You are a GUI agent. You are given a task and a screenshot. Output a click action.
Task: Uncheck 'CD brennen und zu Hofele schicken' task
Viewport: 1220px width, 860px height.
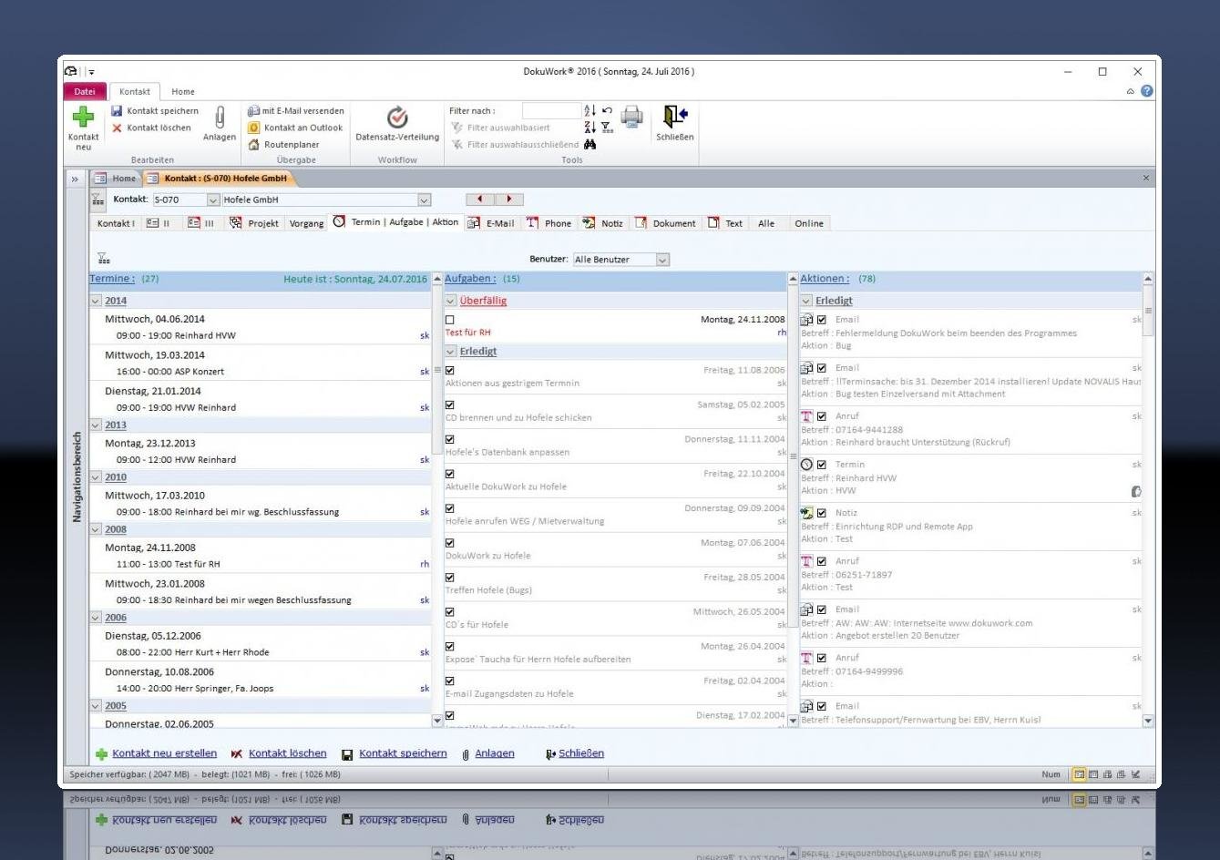450,405
